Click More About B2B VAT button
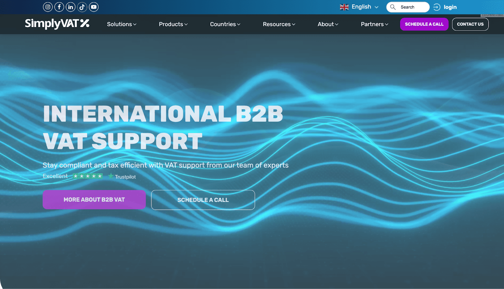 [94, 199]
